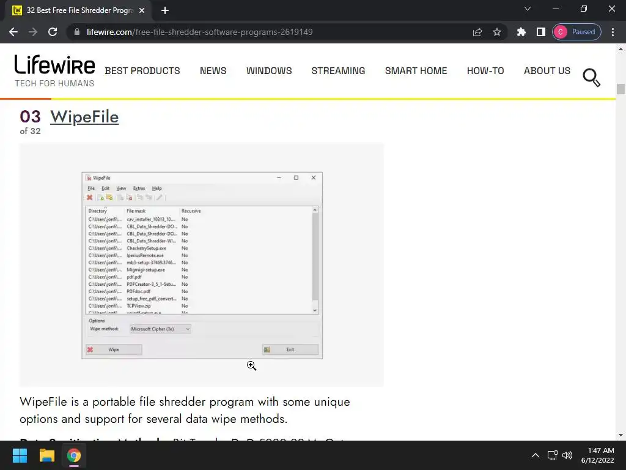Click the page scroll down arrow

coord(620,435)
